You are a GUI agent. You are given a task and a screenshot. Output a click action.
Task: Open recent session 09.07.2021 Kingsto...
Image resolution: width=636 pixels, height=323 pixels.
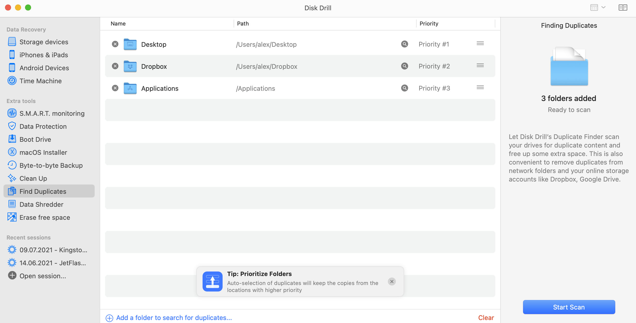[49, 250]
